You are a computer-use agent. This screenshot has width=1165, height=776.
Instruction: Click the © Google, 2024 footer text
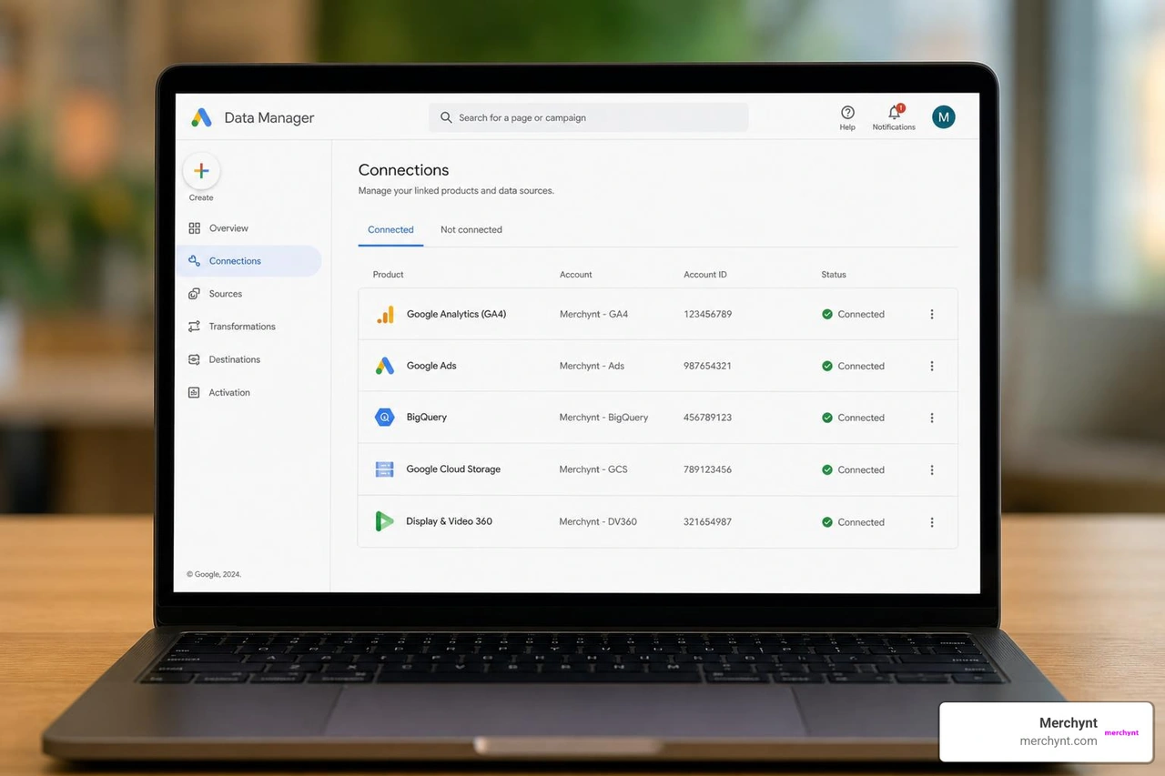[214, 574]
